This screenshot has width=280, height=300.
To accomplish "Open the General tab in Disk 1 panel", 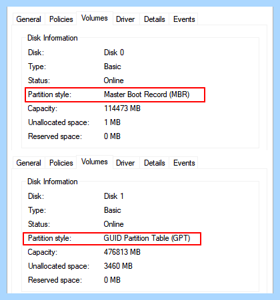I will (x=29, y=163).
